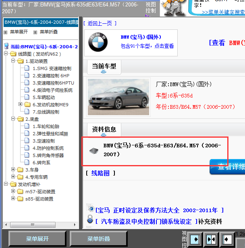The width and height of the screenshot is (245, 248).
Task: Open 1.车轮和轮胎 diagram
Action: [46, 126]
